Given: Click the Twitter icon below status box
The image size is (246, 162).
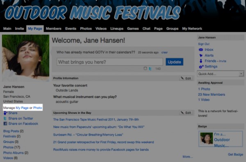Looking at the screenshot, I should [x=150, y=69].
